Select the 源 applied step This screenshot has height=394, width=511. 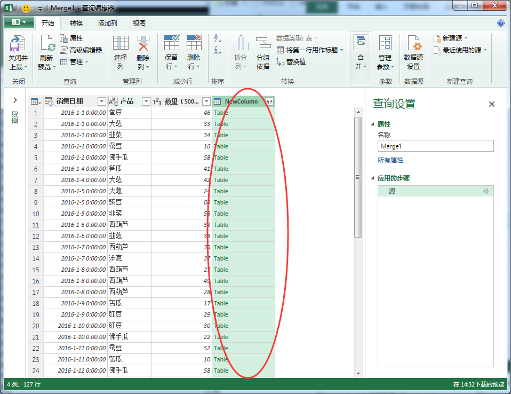[436, 191]
